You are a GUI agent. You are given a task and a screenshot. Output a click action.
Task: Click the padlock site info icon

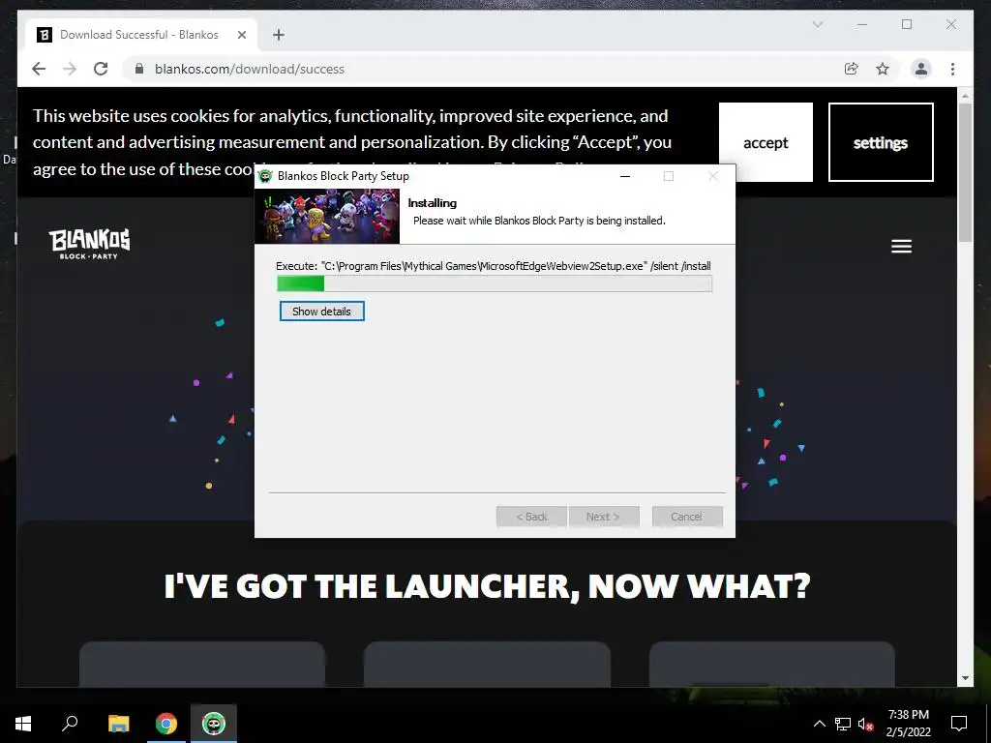point(139,69)
